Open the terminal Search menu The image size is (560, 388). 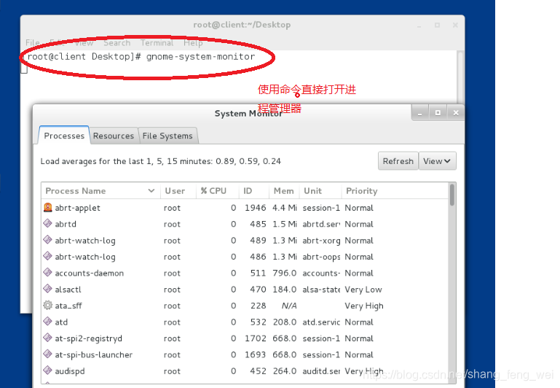click(x=117, y=43)
